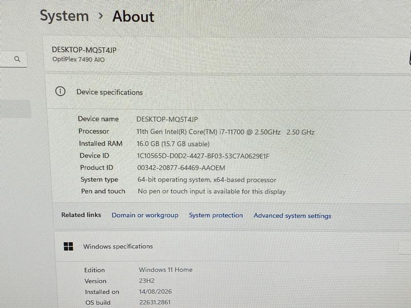
Task: Click the Edition label
Action: 95,270
